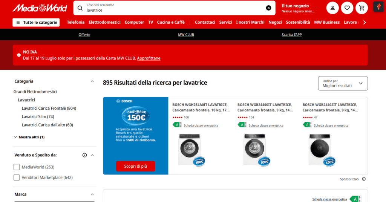The width and height of the screenshot is (386, 202).
Task: Open the BOSCH WGB24402IT washing machine image
Action: coord(322,150)
